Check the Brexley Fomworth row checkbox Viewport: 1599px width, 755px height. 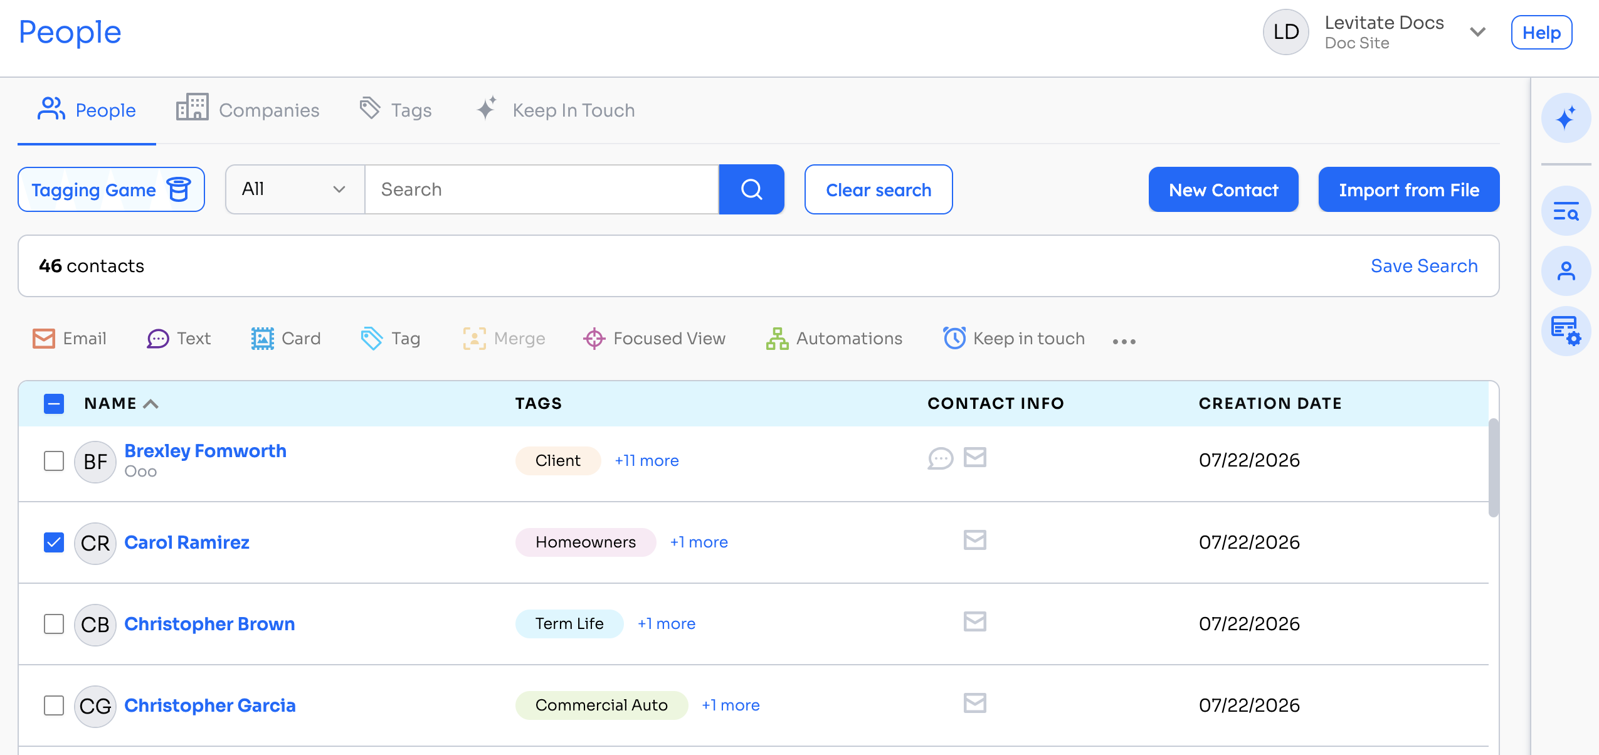(x=54, y=461)
